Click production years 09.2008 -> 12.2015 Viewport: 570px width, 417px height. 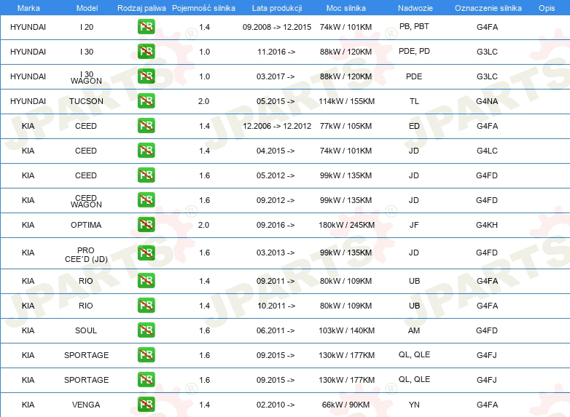[x=277, y=27]
